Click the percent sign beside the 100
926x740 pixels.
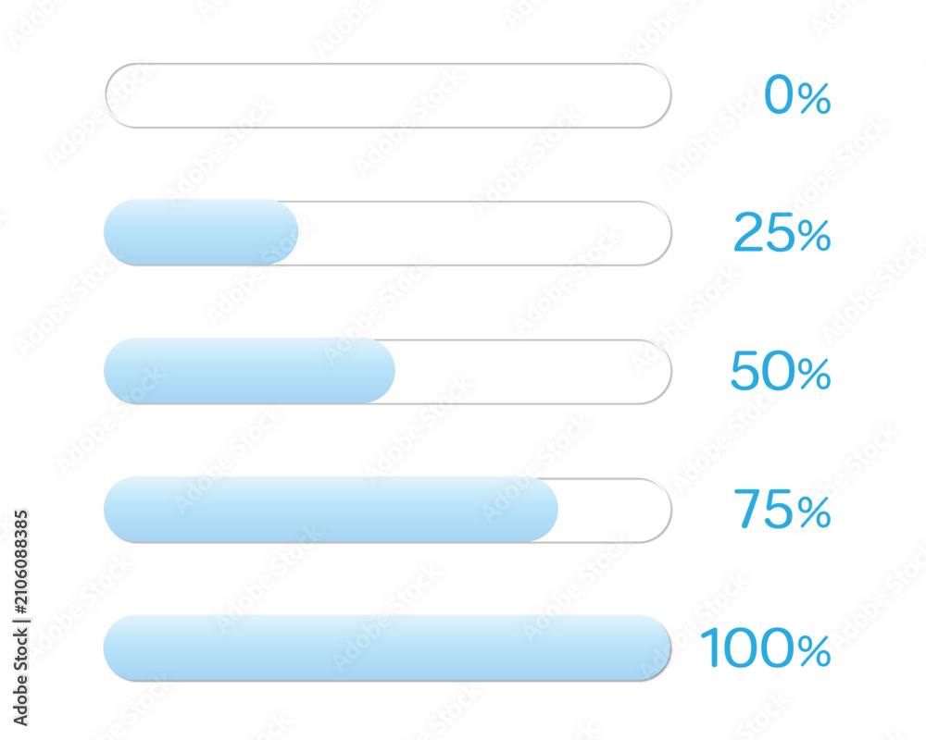tap(814, 651)
